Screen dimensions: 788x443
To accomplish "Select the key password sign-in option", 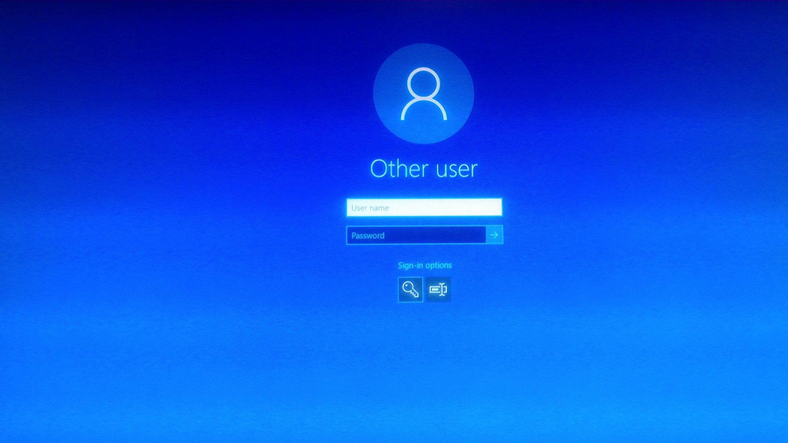I will coord(411,289).
